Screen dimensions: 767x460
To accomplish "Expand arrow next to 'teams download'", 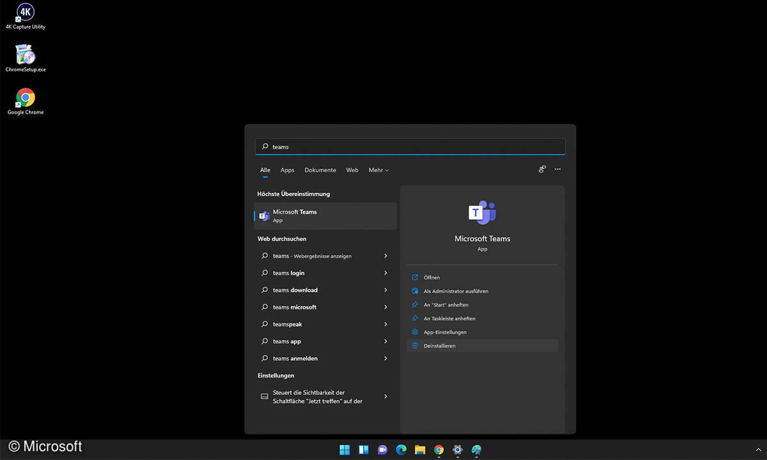I will click(385, 290).
